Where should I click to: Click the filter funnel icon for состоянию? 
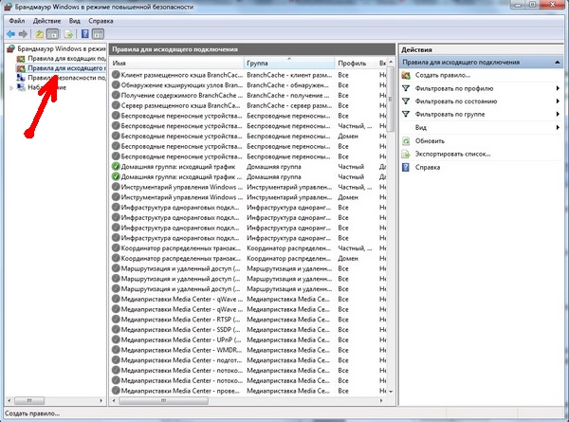(406, 101)
